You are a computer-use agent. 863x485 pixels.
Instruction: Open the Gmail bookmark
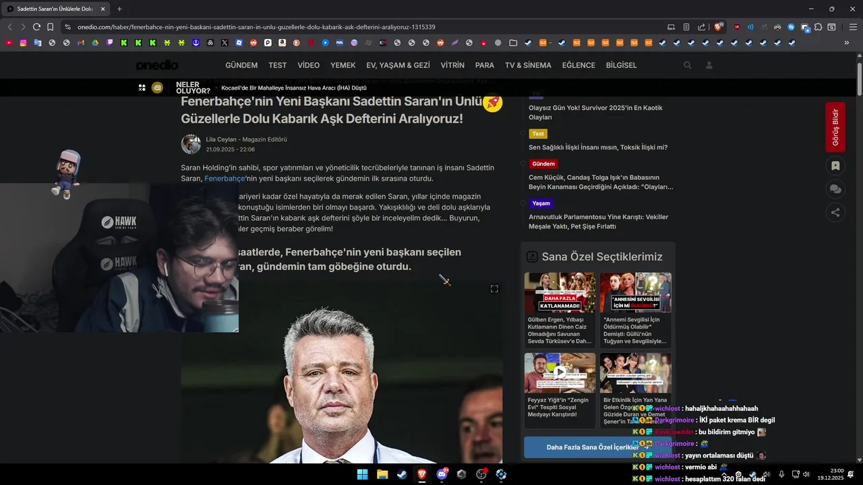(81, 42)
